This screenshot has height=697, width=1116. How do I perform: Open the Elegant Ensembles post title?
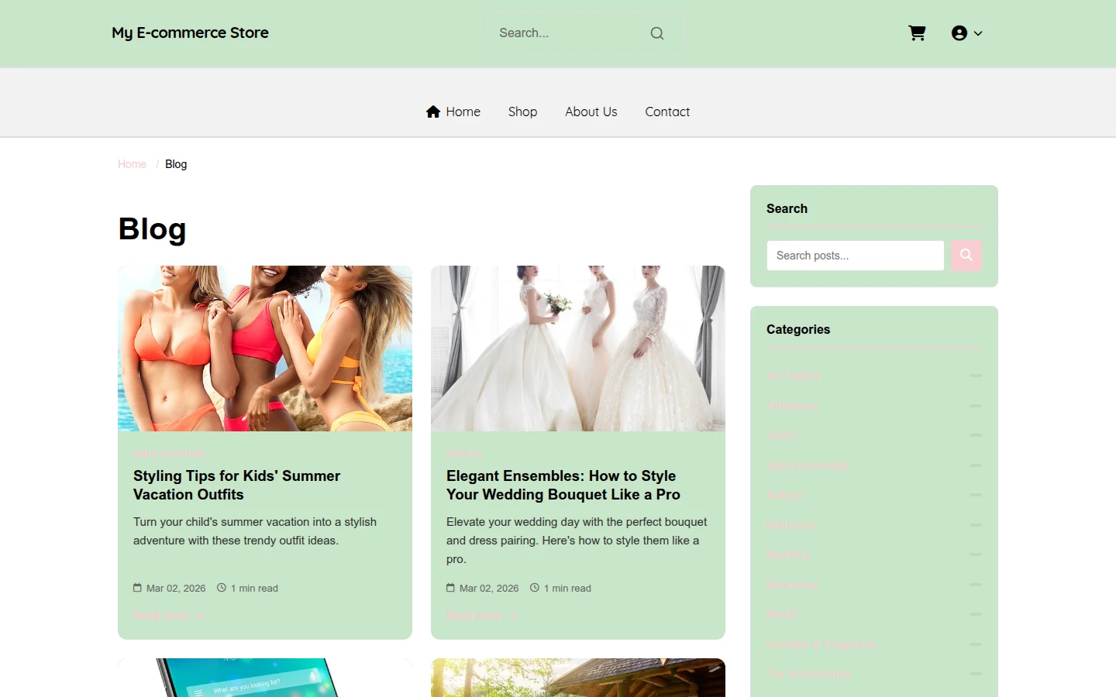[x=563, y=485]
